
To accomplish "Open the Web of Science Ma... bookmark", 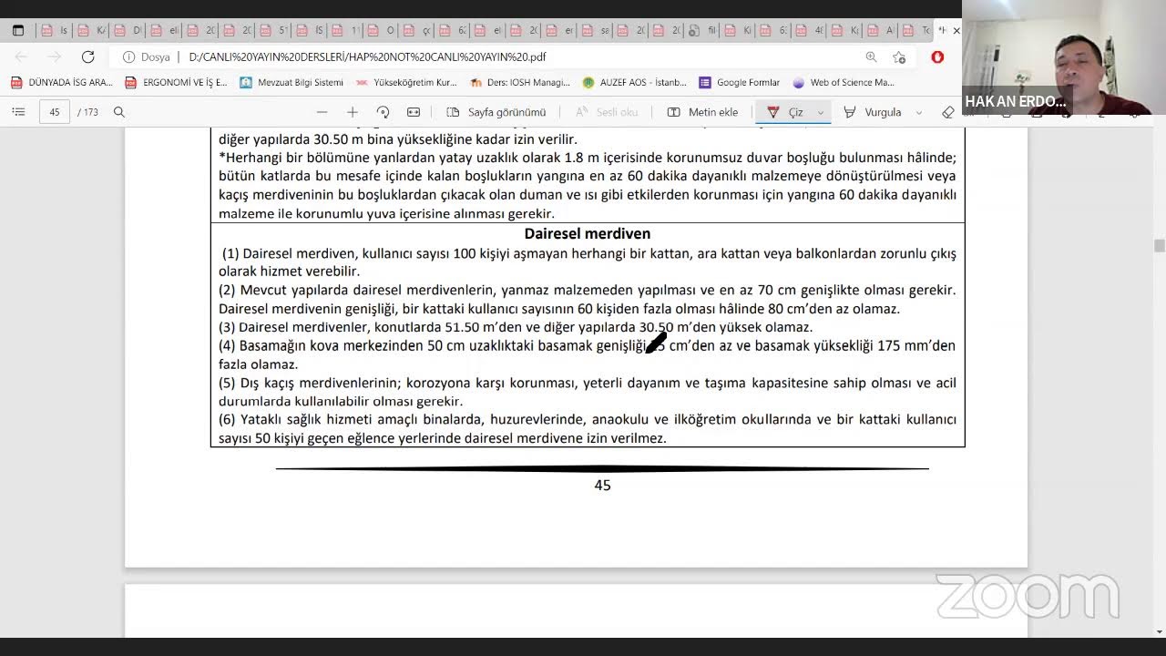I will (844, 82).
